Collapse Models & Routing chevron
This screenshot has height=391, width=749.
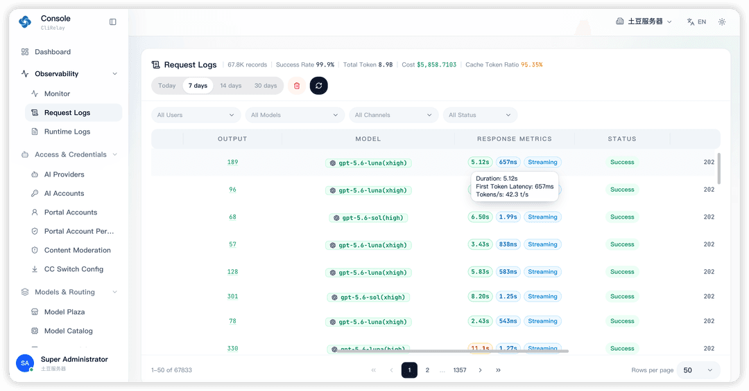(114, 292)
